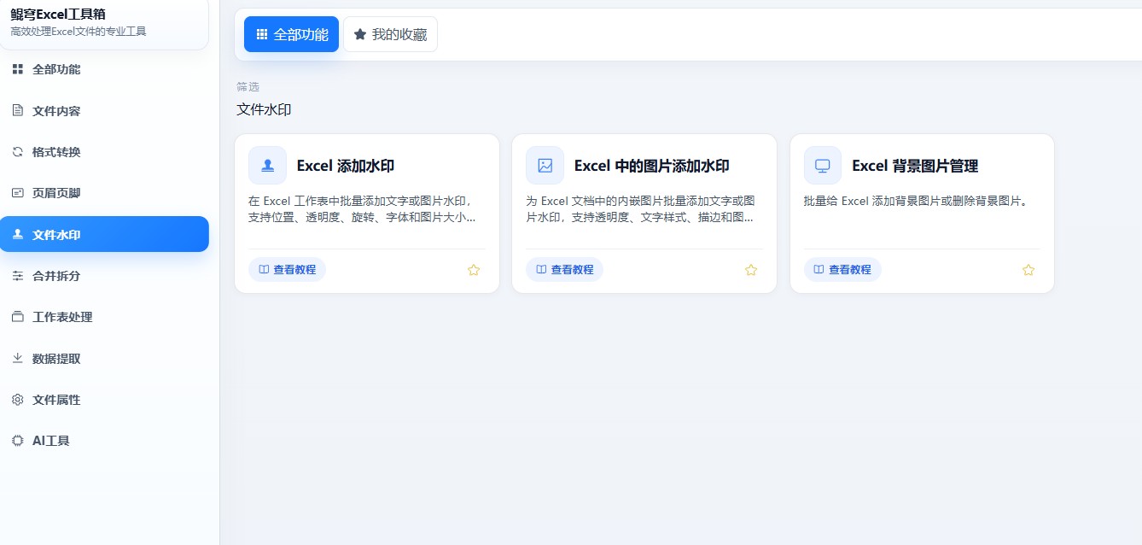Viewport: 1142px width, 545px height.
Task: Click the chip icon beside AI工具
Action: (18, 441)
